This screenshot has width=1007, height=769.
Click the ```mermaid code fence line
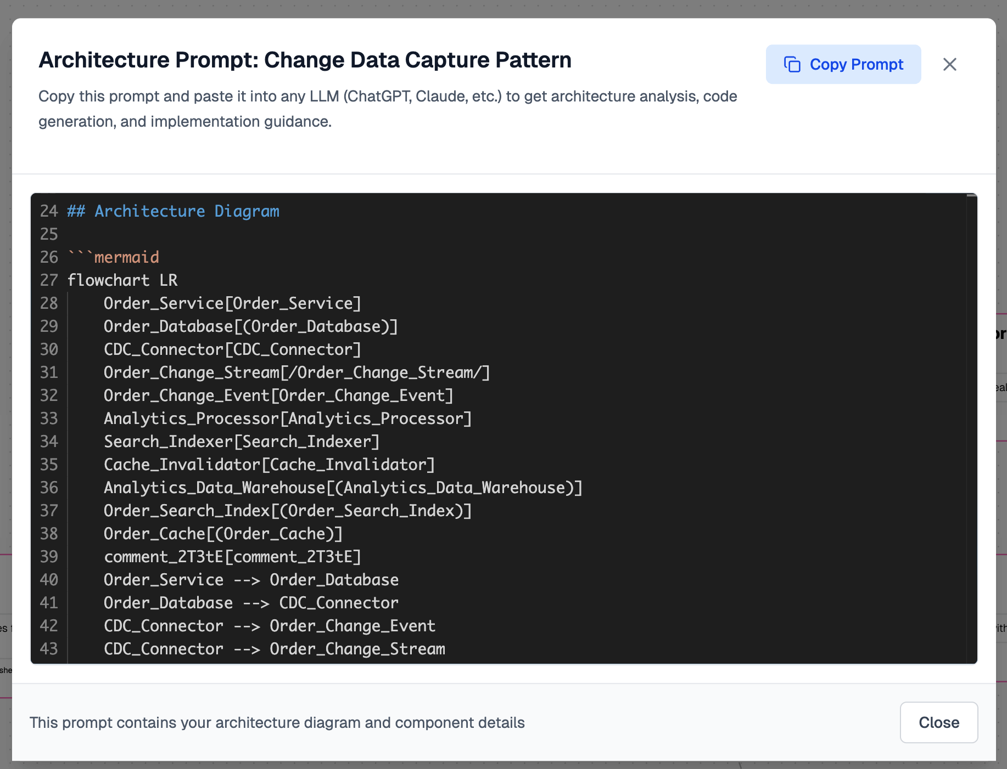[x=113, y=257]
